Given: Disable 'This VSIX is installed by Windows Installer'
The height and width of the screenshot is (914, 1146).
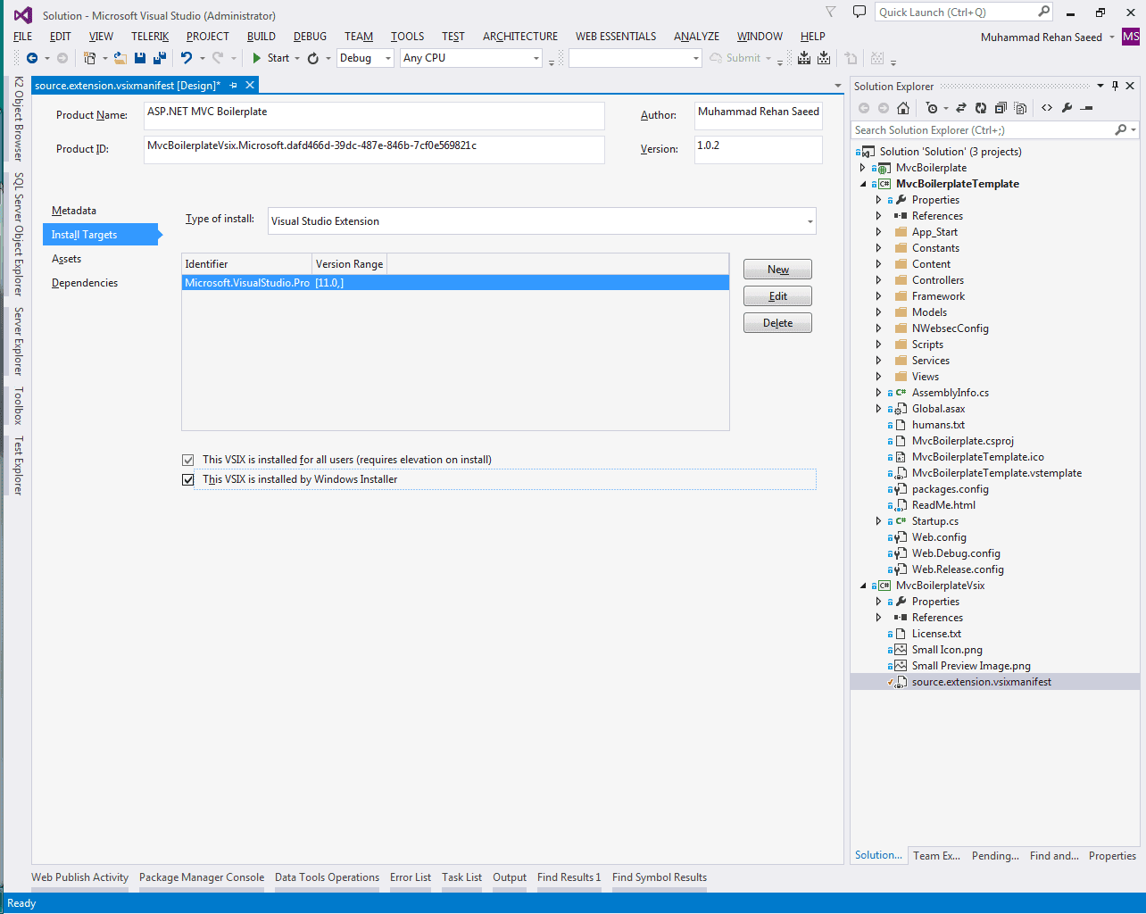Looking at the screenshot, I should pos(188,479).
